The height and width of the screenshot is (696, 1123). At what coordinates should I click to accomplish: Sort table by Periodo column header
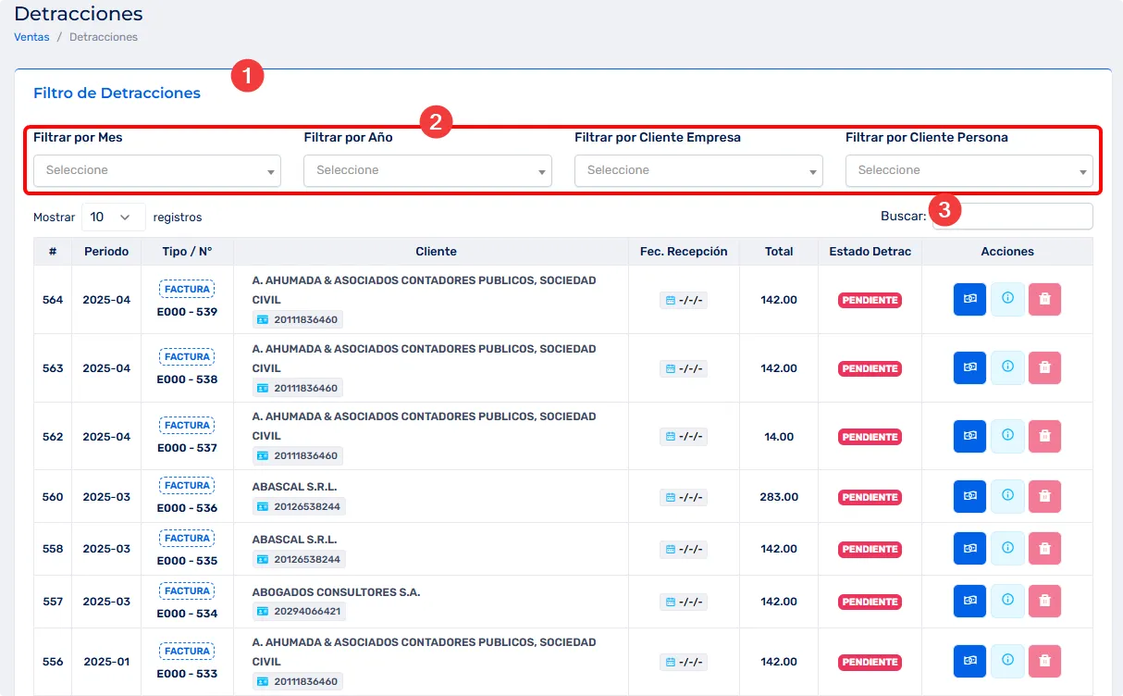[x=105, y=252]
